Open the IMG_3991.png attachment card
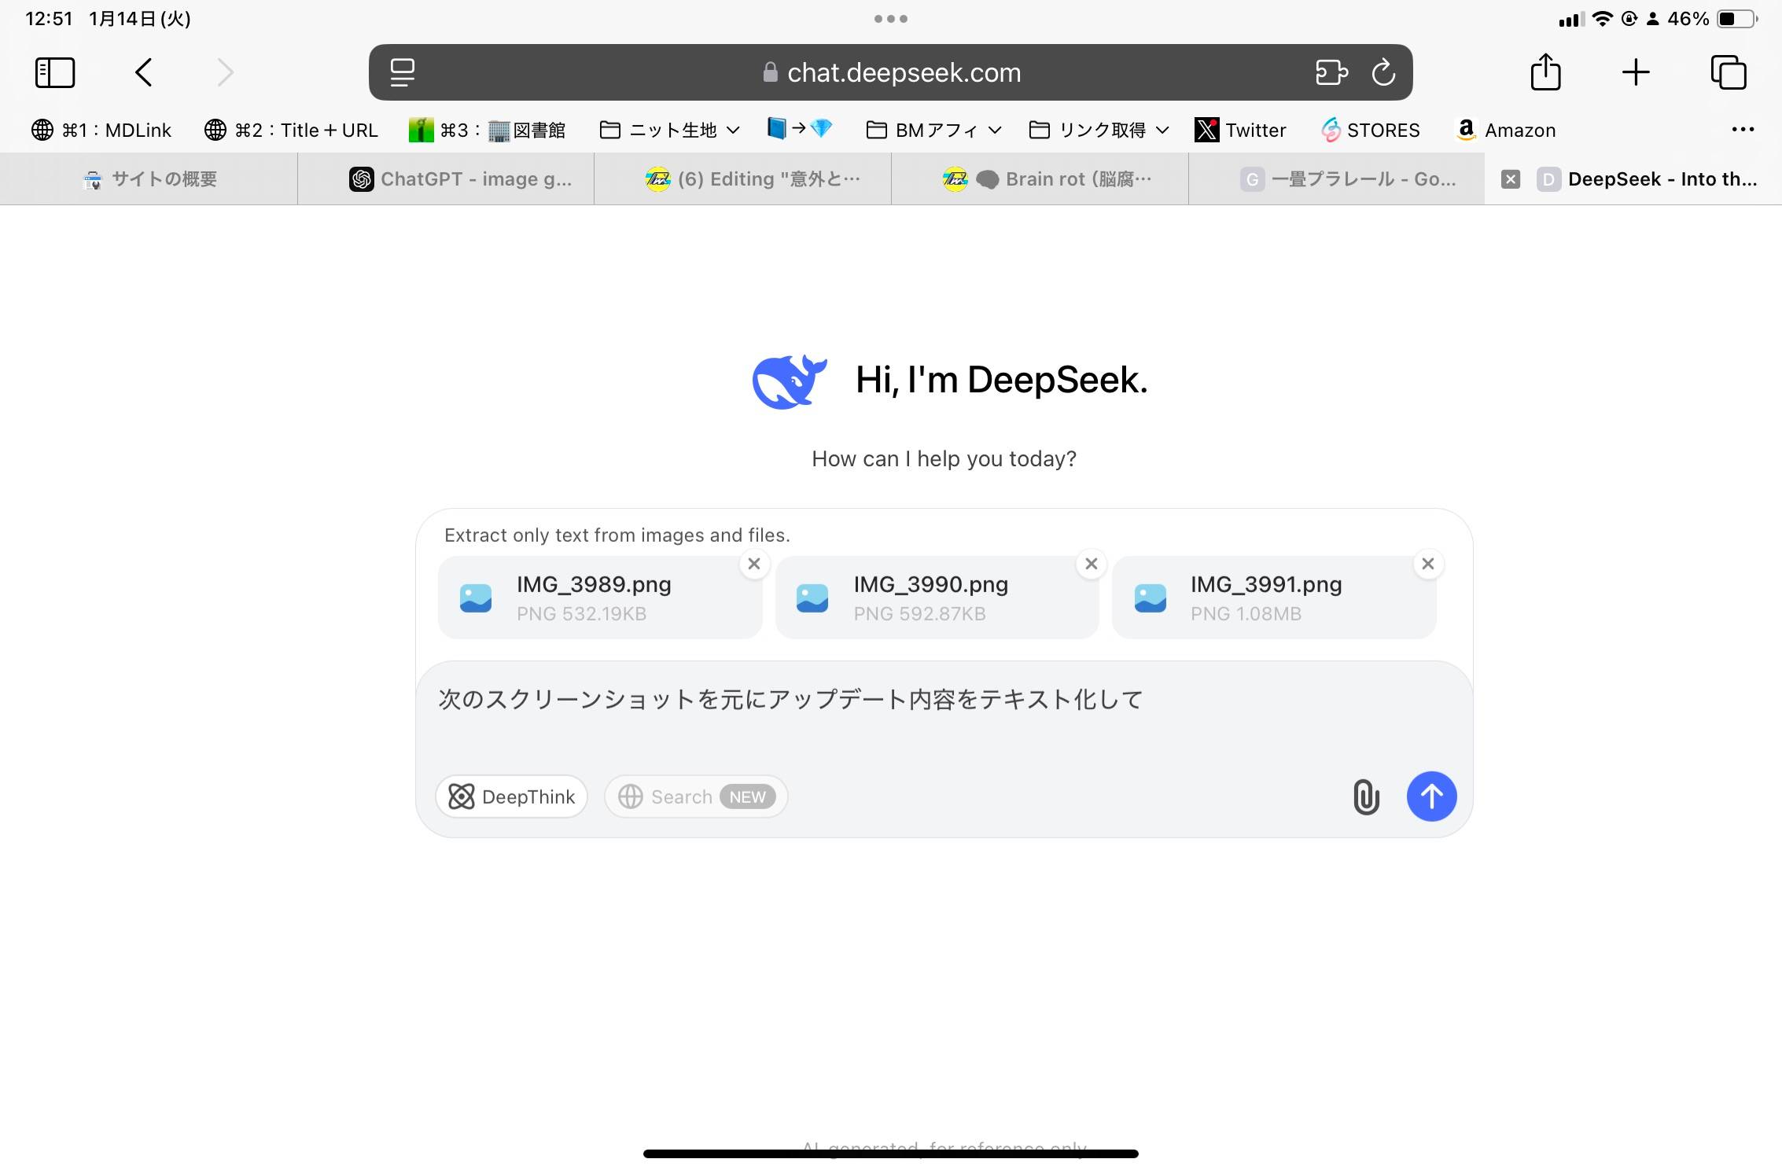 (x=1274, y=598)
